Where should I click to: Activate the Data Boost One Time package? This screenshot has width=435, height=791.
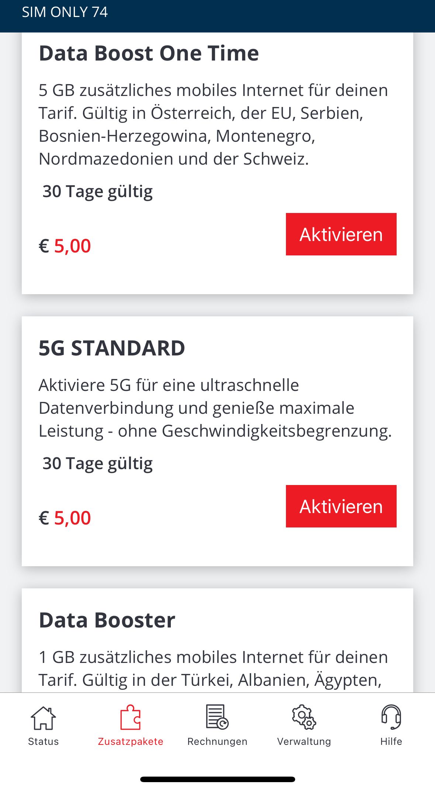[x=341, y=234]
